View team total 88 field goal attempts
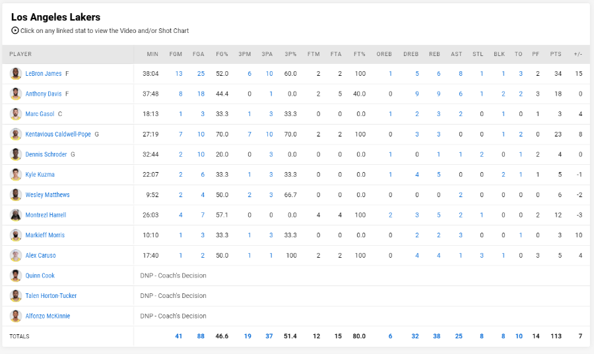 (201, 336)
